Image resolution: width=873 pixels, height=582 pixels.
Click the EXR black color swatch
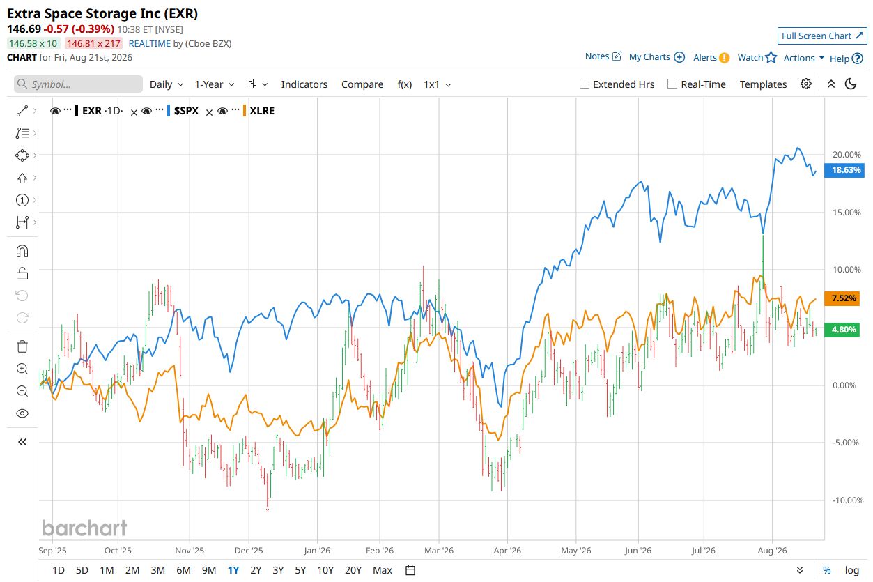coord(77,110)
